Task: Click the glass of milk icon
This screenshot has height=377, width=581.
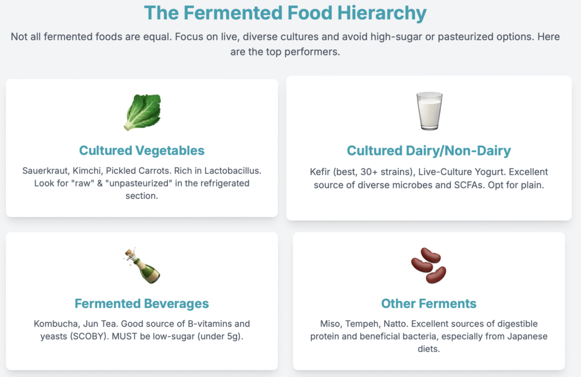Action: coord(428,111)
